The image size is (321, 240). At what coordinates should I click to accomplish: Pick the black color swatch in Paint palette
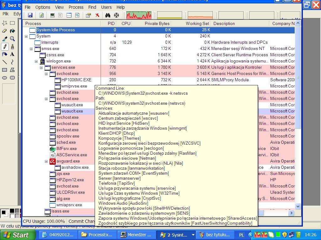coord(12,211)
